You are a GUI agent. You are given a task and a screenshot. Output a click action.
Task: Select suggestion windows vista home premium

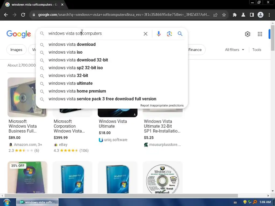pos(112,91)
